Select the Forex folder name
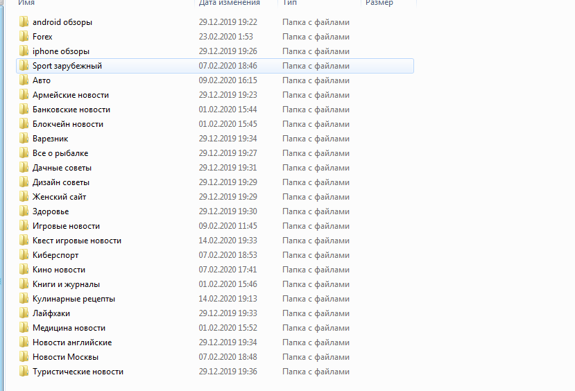This screenshot has width=575, height=391. pyautogui.click(x=42, y=37)
